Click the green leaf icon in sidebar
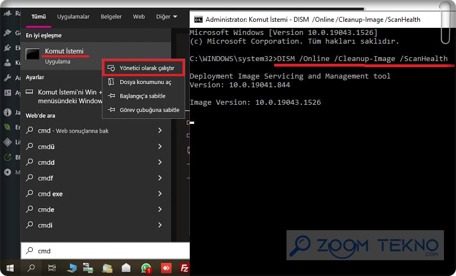 point(8,127)
